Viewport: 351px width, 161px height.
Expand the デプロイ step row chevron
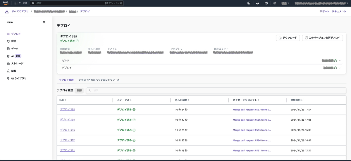pos(340,68)
